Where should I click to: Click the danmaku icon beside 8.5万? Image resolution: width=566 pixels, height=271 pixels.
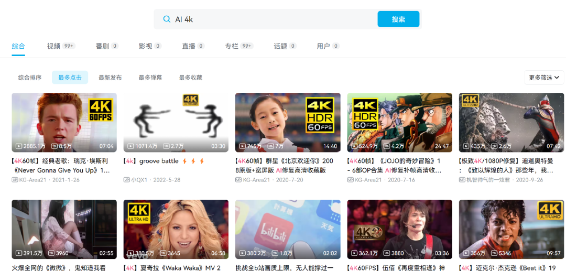click(x=55, y=146)
